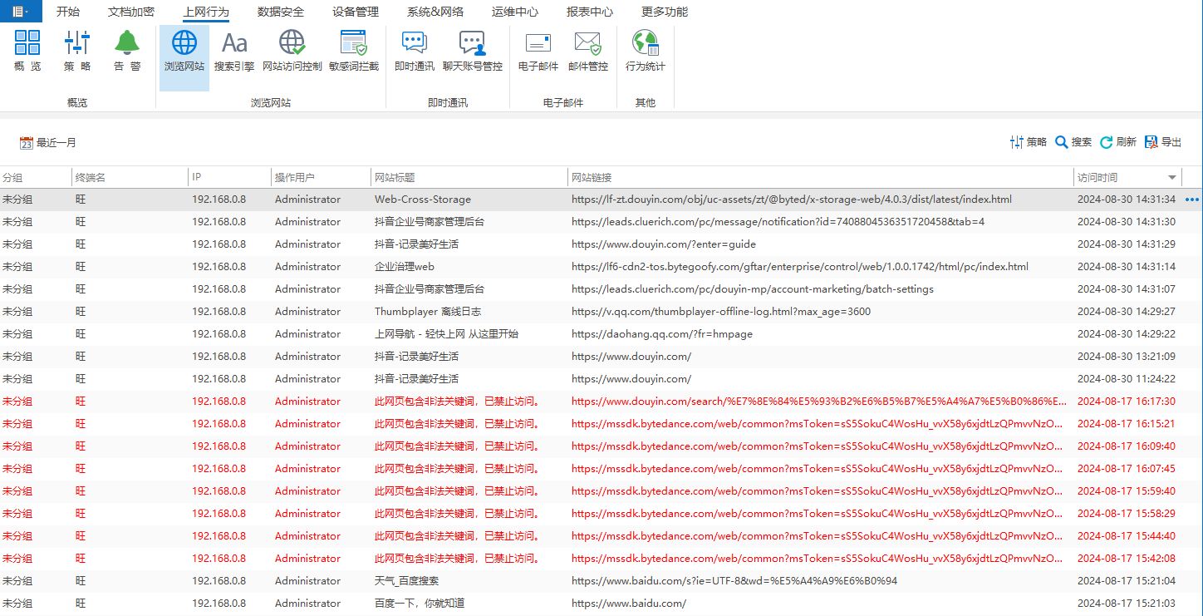Switch to the 报表中心 tab
The height and width of the screenshot is (616, 1203).
(x=590, y=12)
